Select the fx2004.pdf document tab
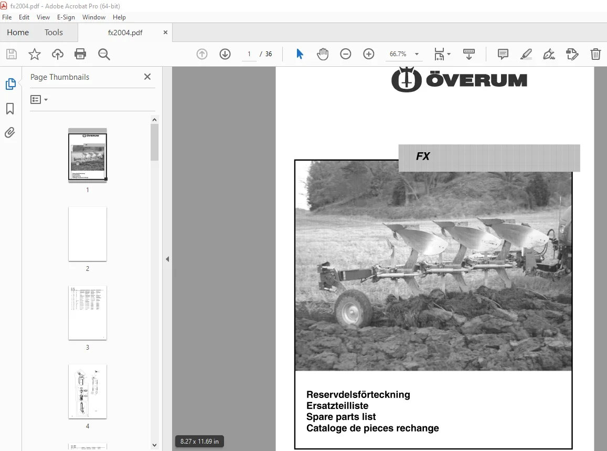This screenshot has height=451, width=607. (125, 33)
